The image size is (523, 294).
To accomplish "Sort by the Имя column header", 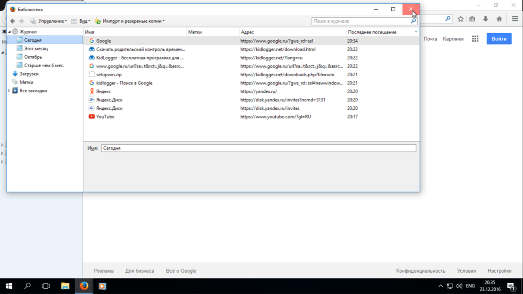I will tap(135, 32).
